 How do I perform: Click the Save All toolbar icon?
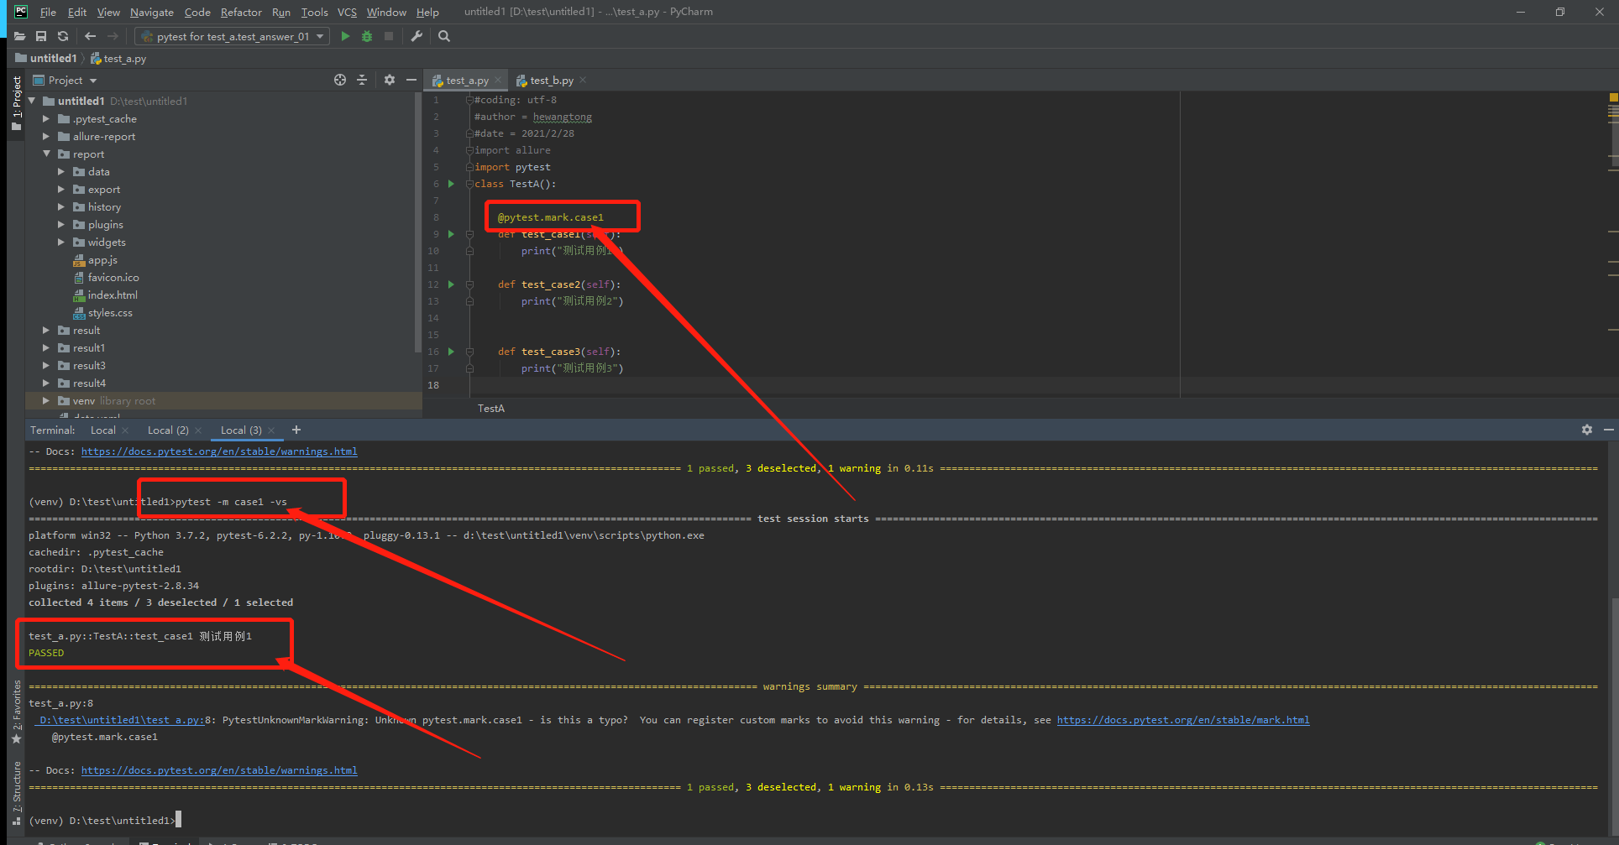41,36
